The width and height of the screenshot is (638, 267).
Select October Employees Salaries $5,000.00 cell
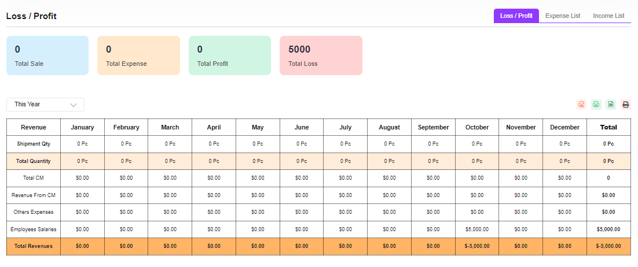tap(477, 229)
